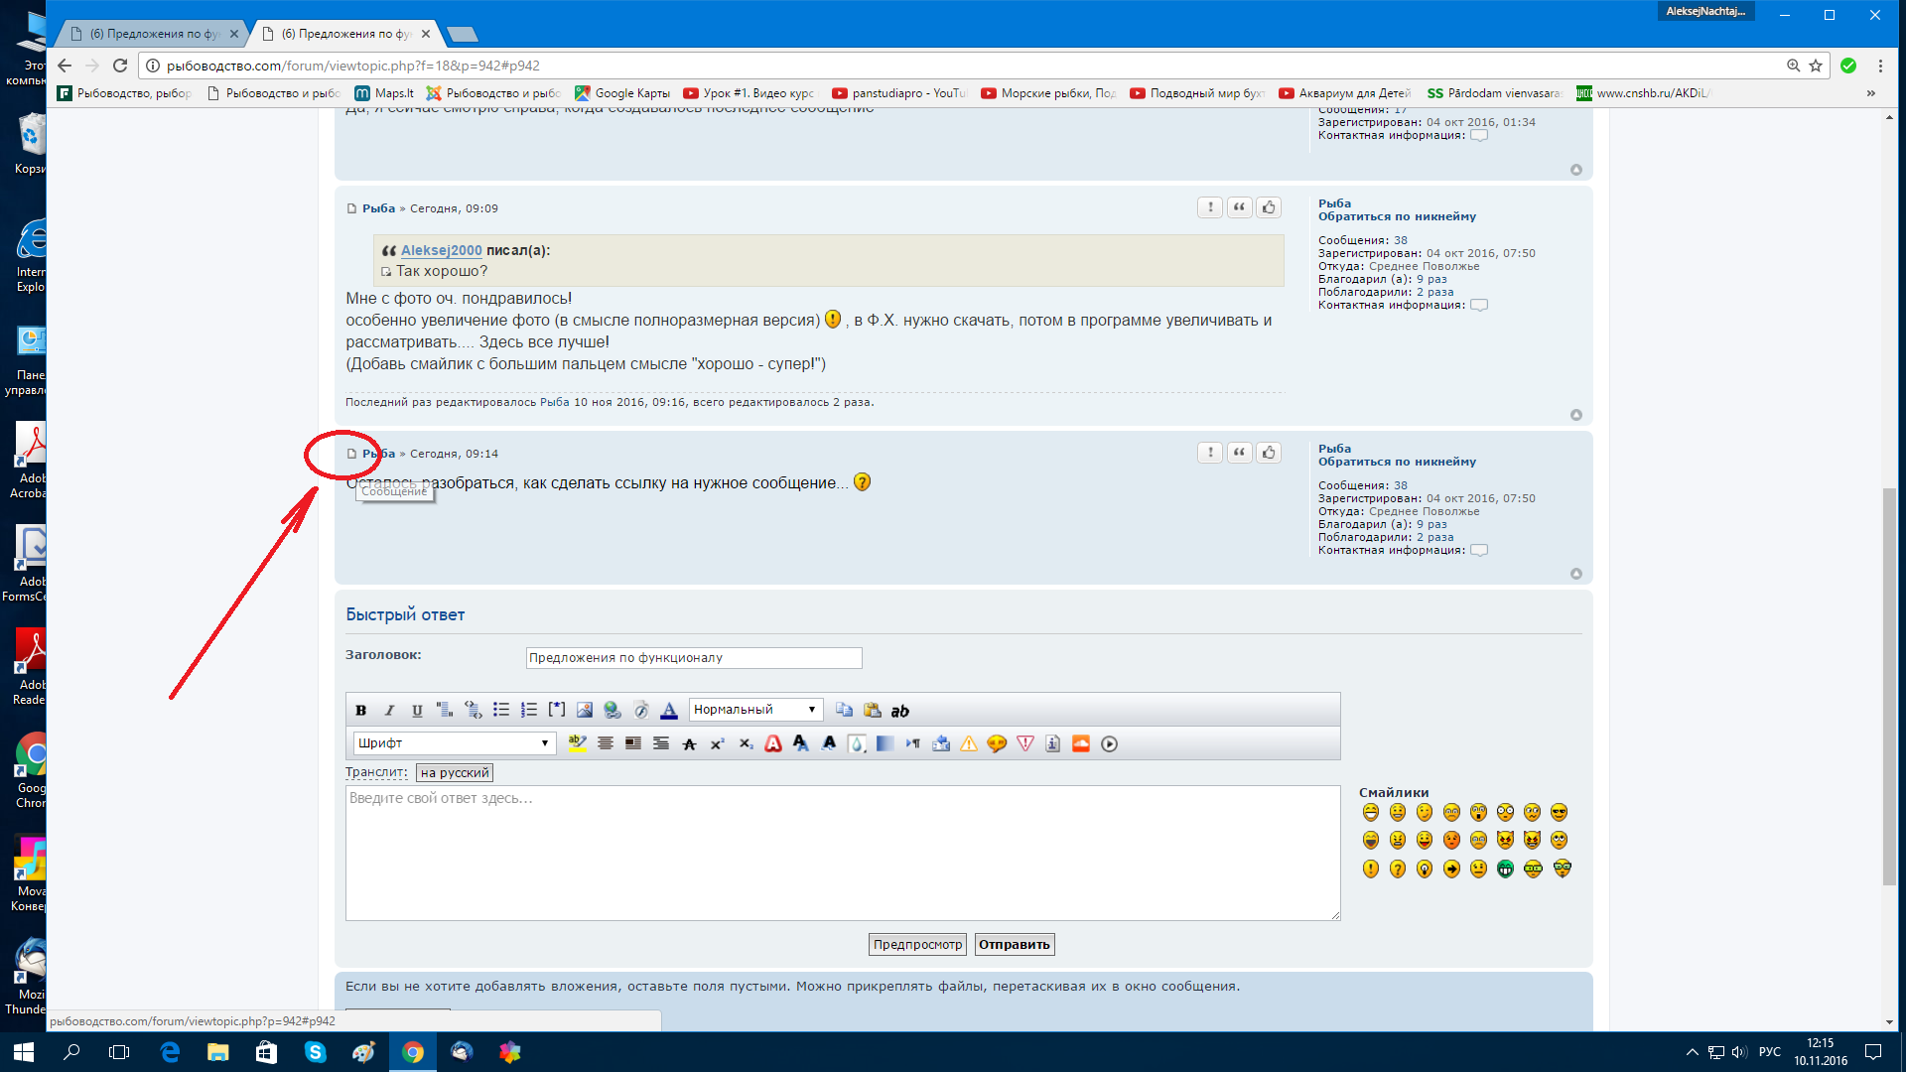Open a new browser tab
Viewport: 1906px width, 1072px height.
463,35
